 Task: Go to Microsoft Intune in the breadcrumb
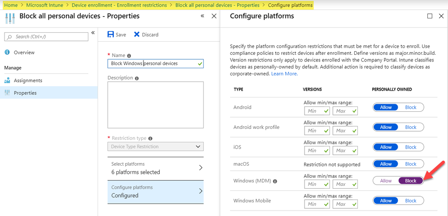pos(44,5)
